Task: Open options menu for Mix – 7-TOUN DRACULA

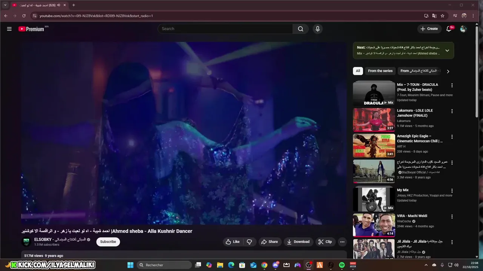Action: pos(452,85)
